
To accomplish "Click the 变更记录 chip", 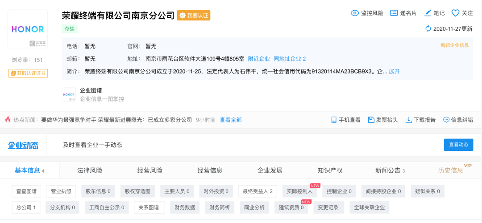I will pos(328,207).
